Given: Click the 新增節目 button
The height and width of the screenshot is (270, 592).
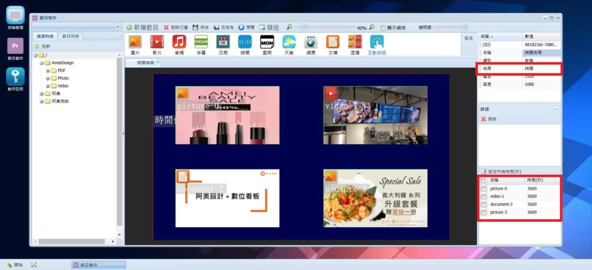Looking at the screenshot, I should [x=142, y=27].
